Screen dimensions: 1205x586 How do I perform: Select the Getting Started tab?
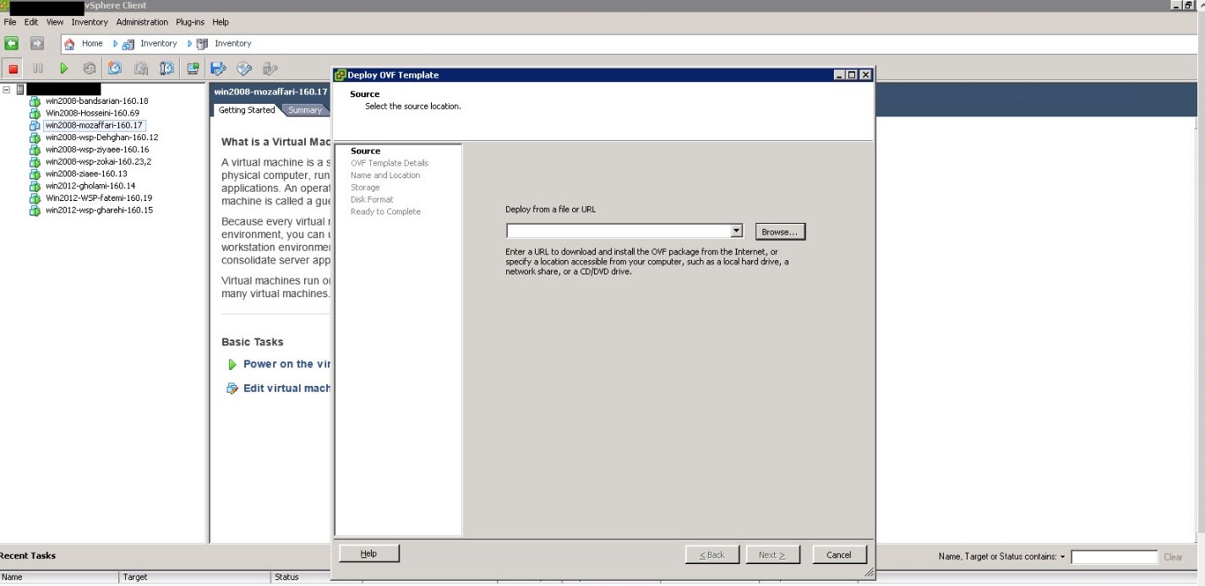tap(247, 110)
